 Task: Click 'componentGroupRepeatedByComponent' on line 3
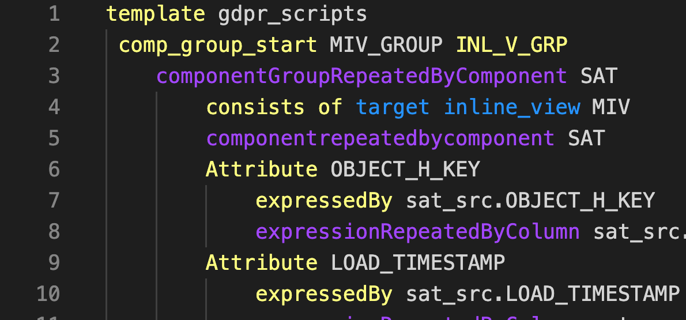[362, 77]
